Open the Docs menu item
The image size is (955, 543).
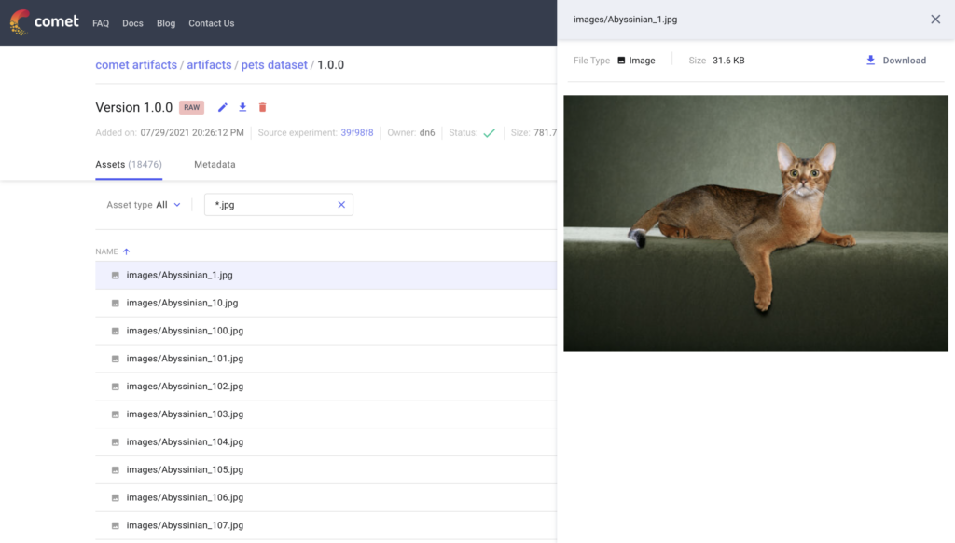pyautogui.click(x=132, y=23)
